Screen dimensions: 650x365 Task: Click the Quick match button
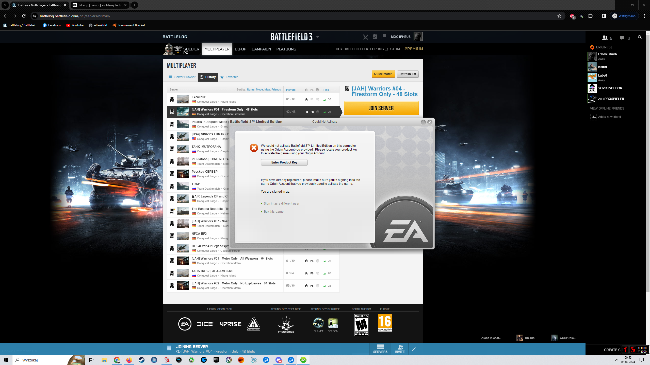coord(383,74)
